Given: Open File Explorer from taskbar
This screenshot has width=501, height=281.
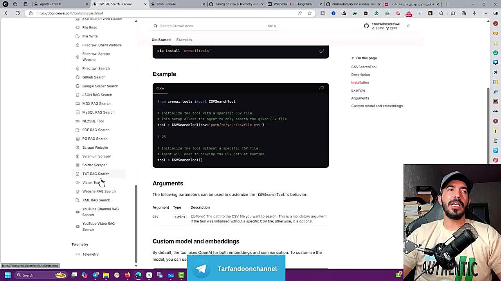Looking at the screenshot, I should (x=106, y=275).
